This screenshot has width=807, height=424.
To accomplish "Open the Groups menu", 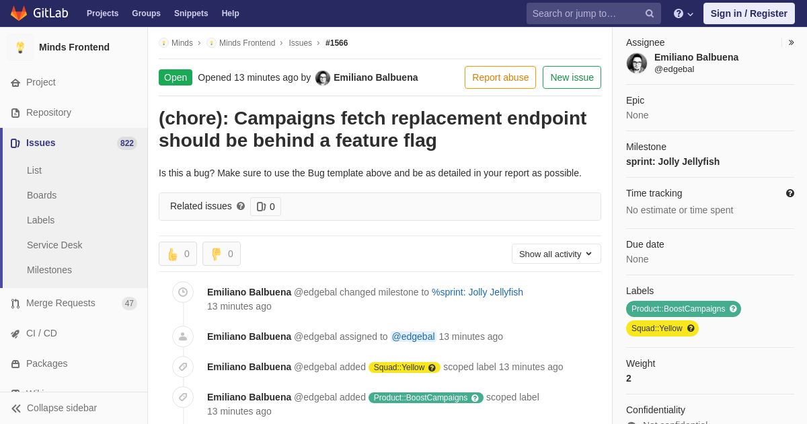I will coord(146,13).
